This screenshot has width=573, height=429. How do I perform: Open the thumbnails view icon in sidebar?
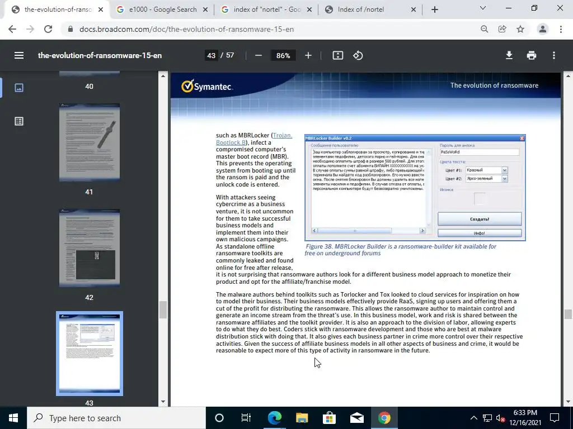[19, 88]
